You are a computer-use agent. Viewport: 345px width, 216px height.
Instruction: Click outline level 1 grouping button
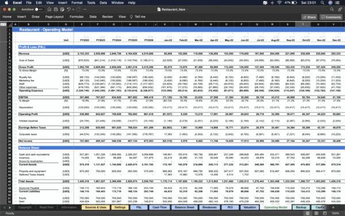[x=2, y=24]
